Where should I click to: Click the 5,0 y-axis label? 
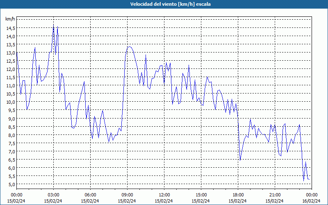click(11, 184)
